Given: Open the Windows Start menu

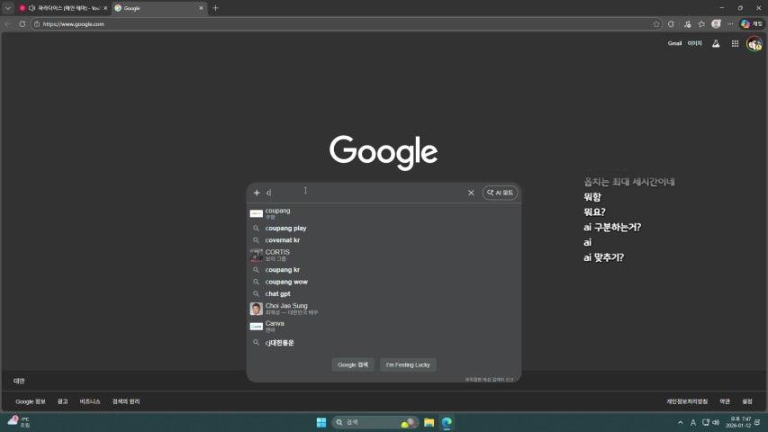Looking at the screenshot, I should (321, 422).
